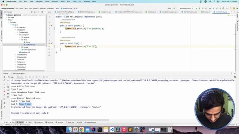This screenshot has height=134, width=239.
Task: Run MainApplication with the green play icon
Action: pyautogui.click(x=196, y=9)
